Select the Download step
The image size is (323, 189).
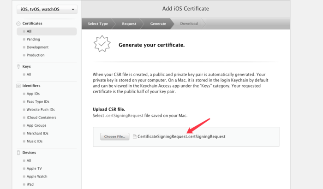coord(189,24)
